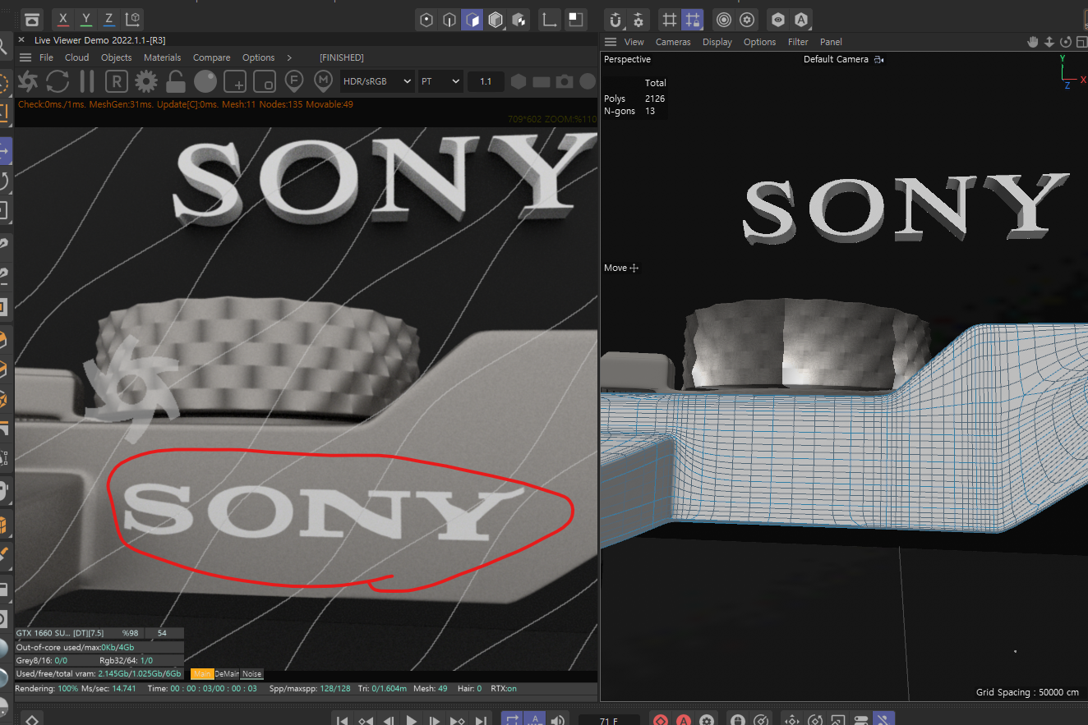Open Cloud menu in Live Viewer

[x=77, y=57]
